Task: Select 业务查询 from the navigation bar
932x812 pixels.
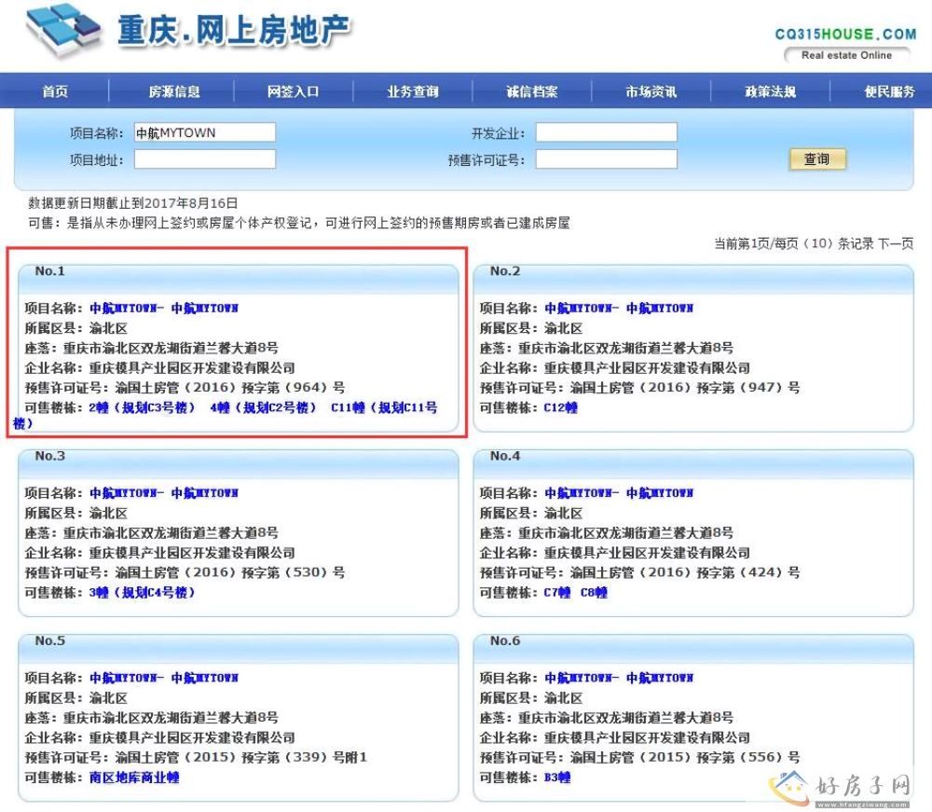Action: pos(413,91)
